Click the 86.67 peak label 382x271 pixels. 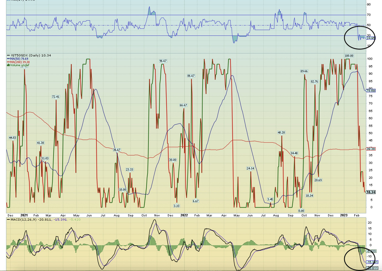point(191,76)
